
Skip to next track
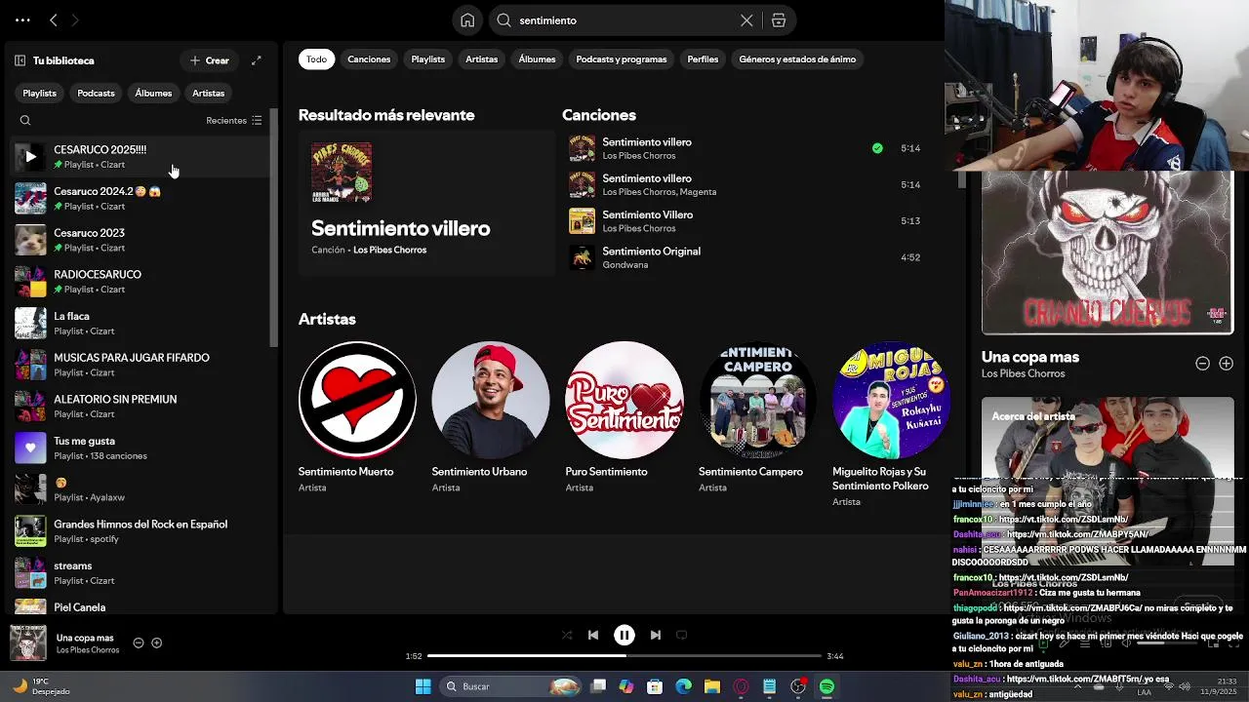click(x=656, y=635)
